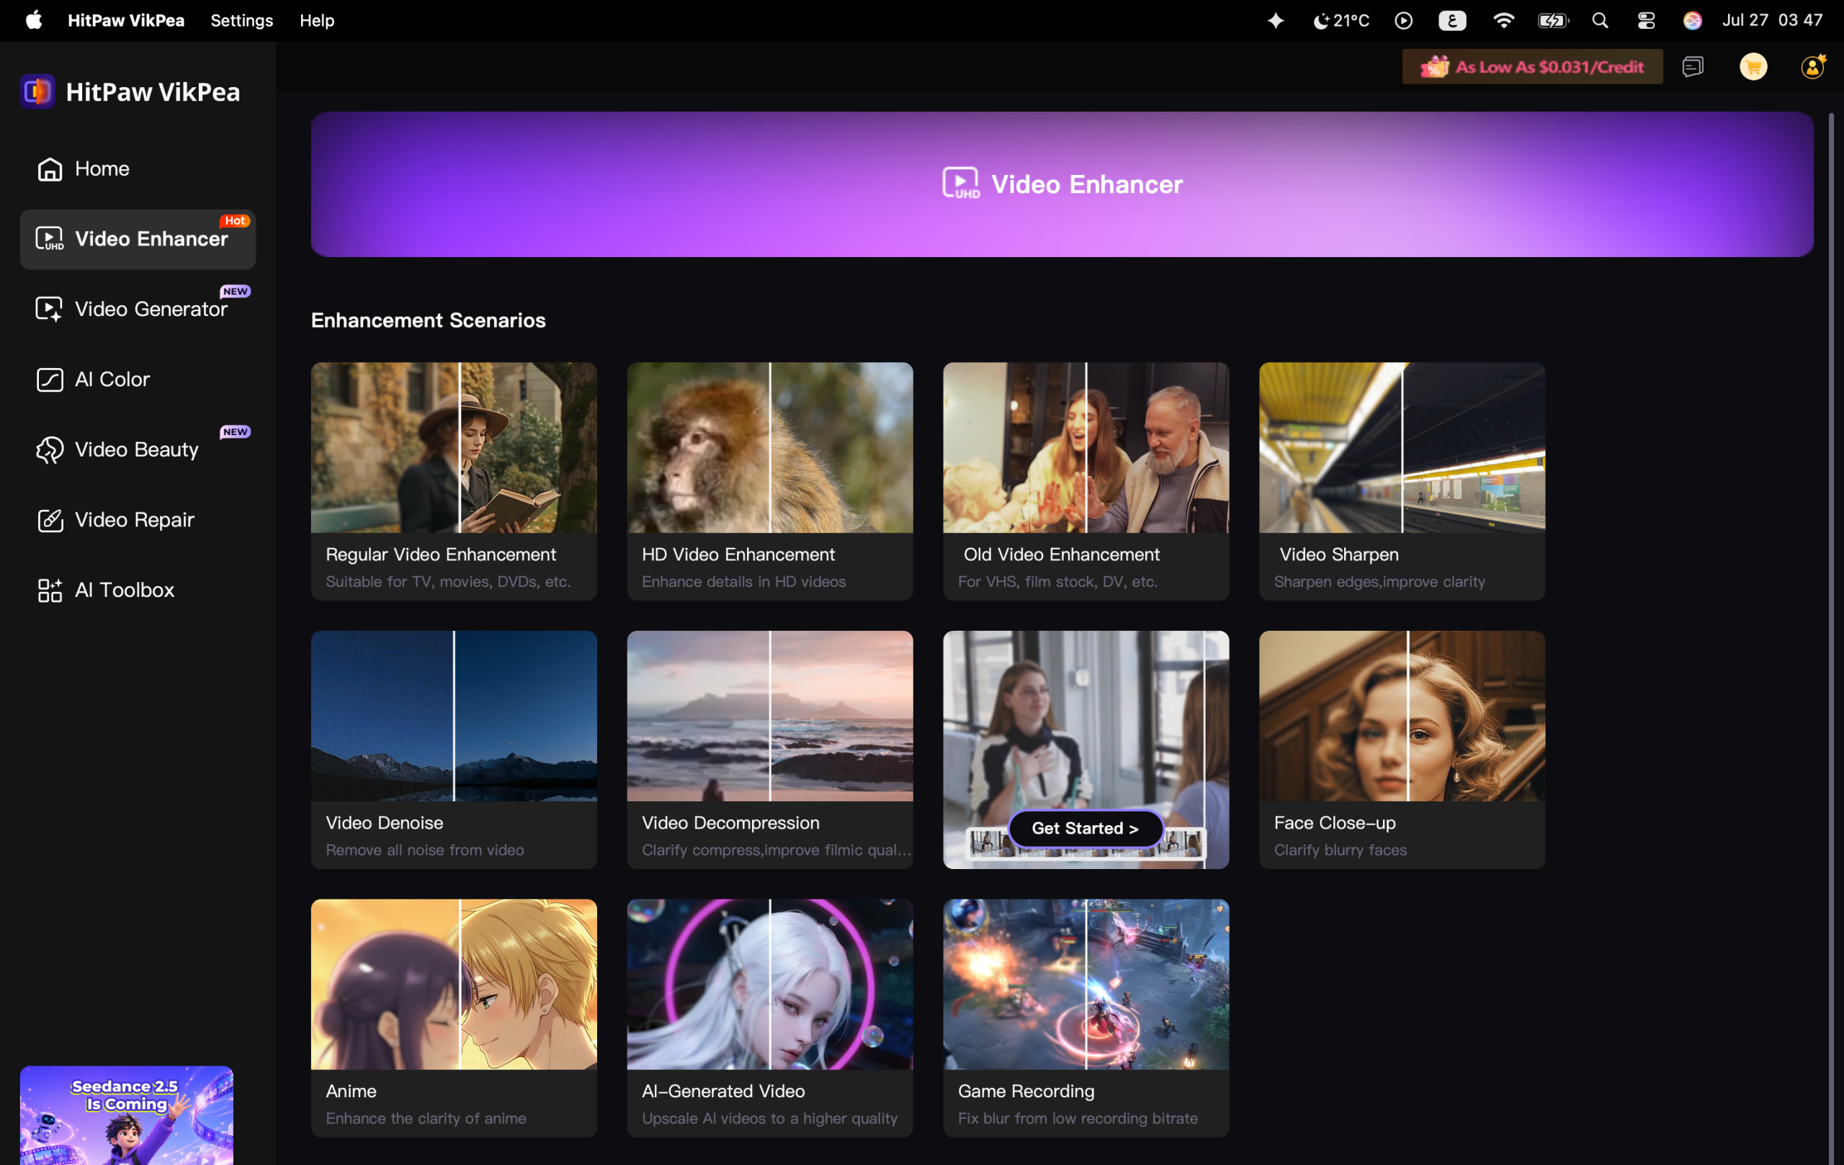Click the Get Started > button

1086,828
